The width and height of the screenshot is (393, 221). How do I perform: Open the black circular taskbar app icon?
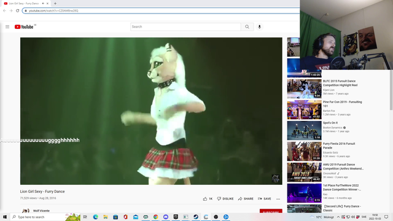pos(216,217)
